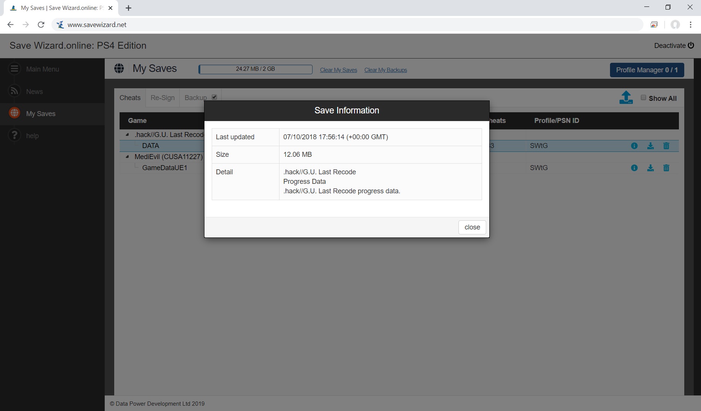701x411 pixels.
Task: Click the Clear My Saves link
Action: (x=339, y=70)
